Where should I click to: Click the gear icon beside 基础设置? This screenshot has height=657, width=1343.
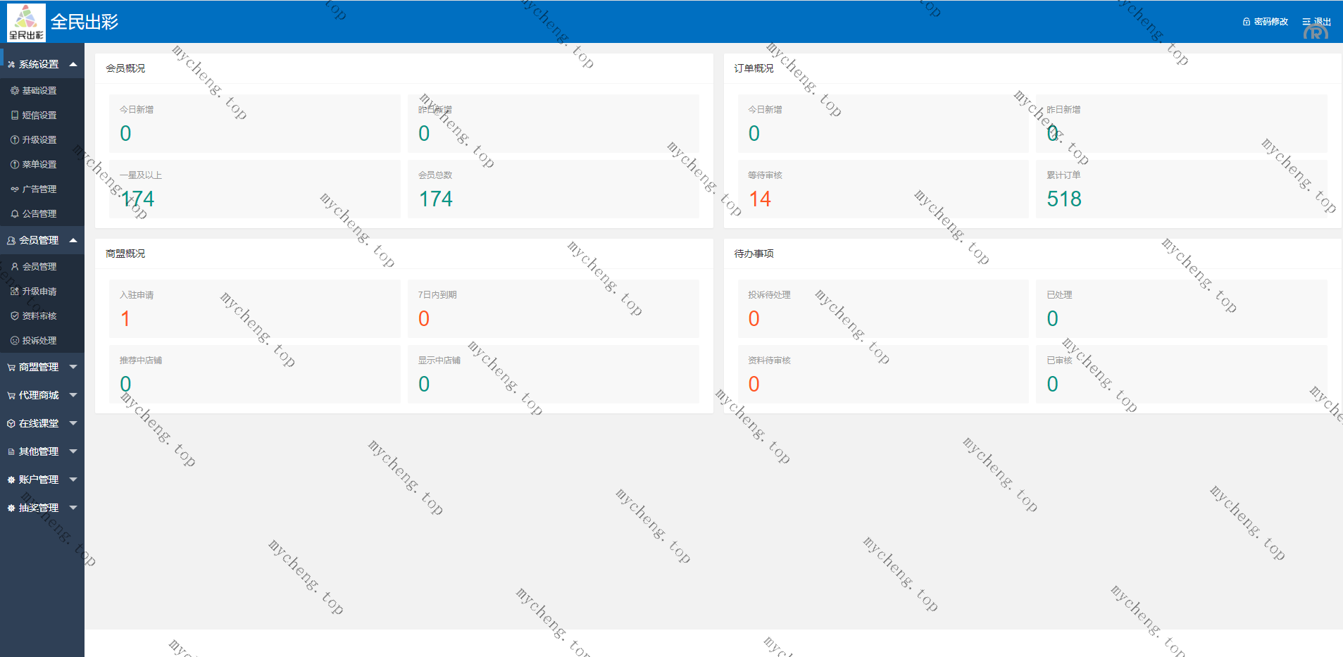[x=15, y=91]
